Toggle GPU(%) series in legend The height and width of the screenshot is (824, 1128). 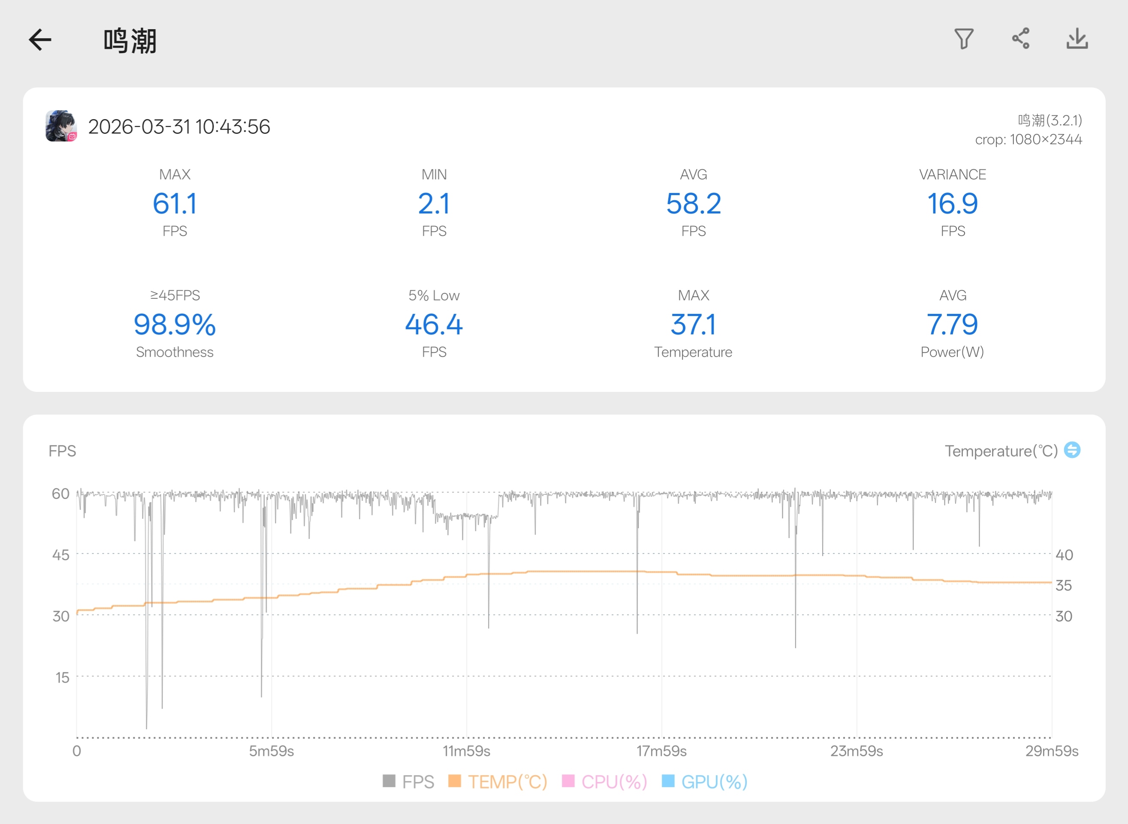tap(714, 782)
